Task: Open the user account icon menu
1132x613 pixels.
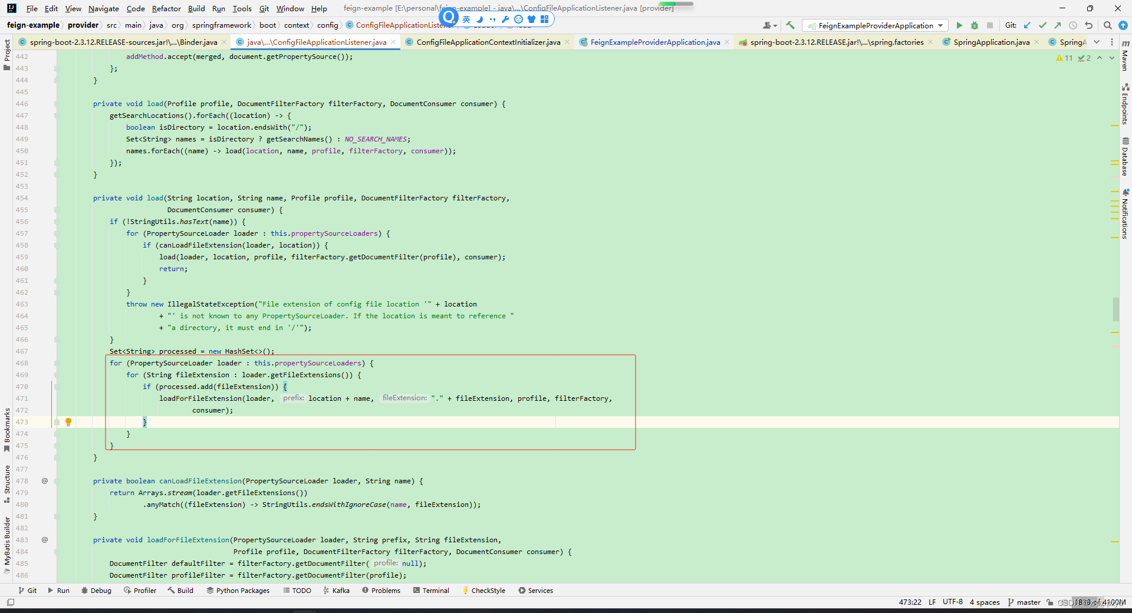Action: 769,25
